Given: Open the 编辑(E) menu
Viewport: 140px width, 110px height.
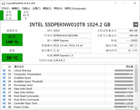Looking at the screenshot, I should click(16, 9).
